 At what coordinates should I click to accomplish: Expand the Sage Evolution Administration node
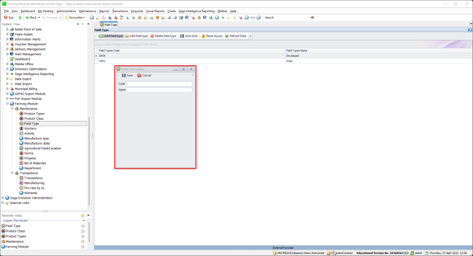3,198
